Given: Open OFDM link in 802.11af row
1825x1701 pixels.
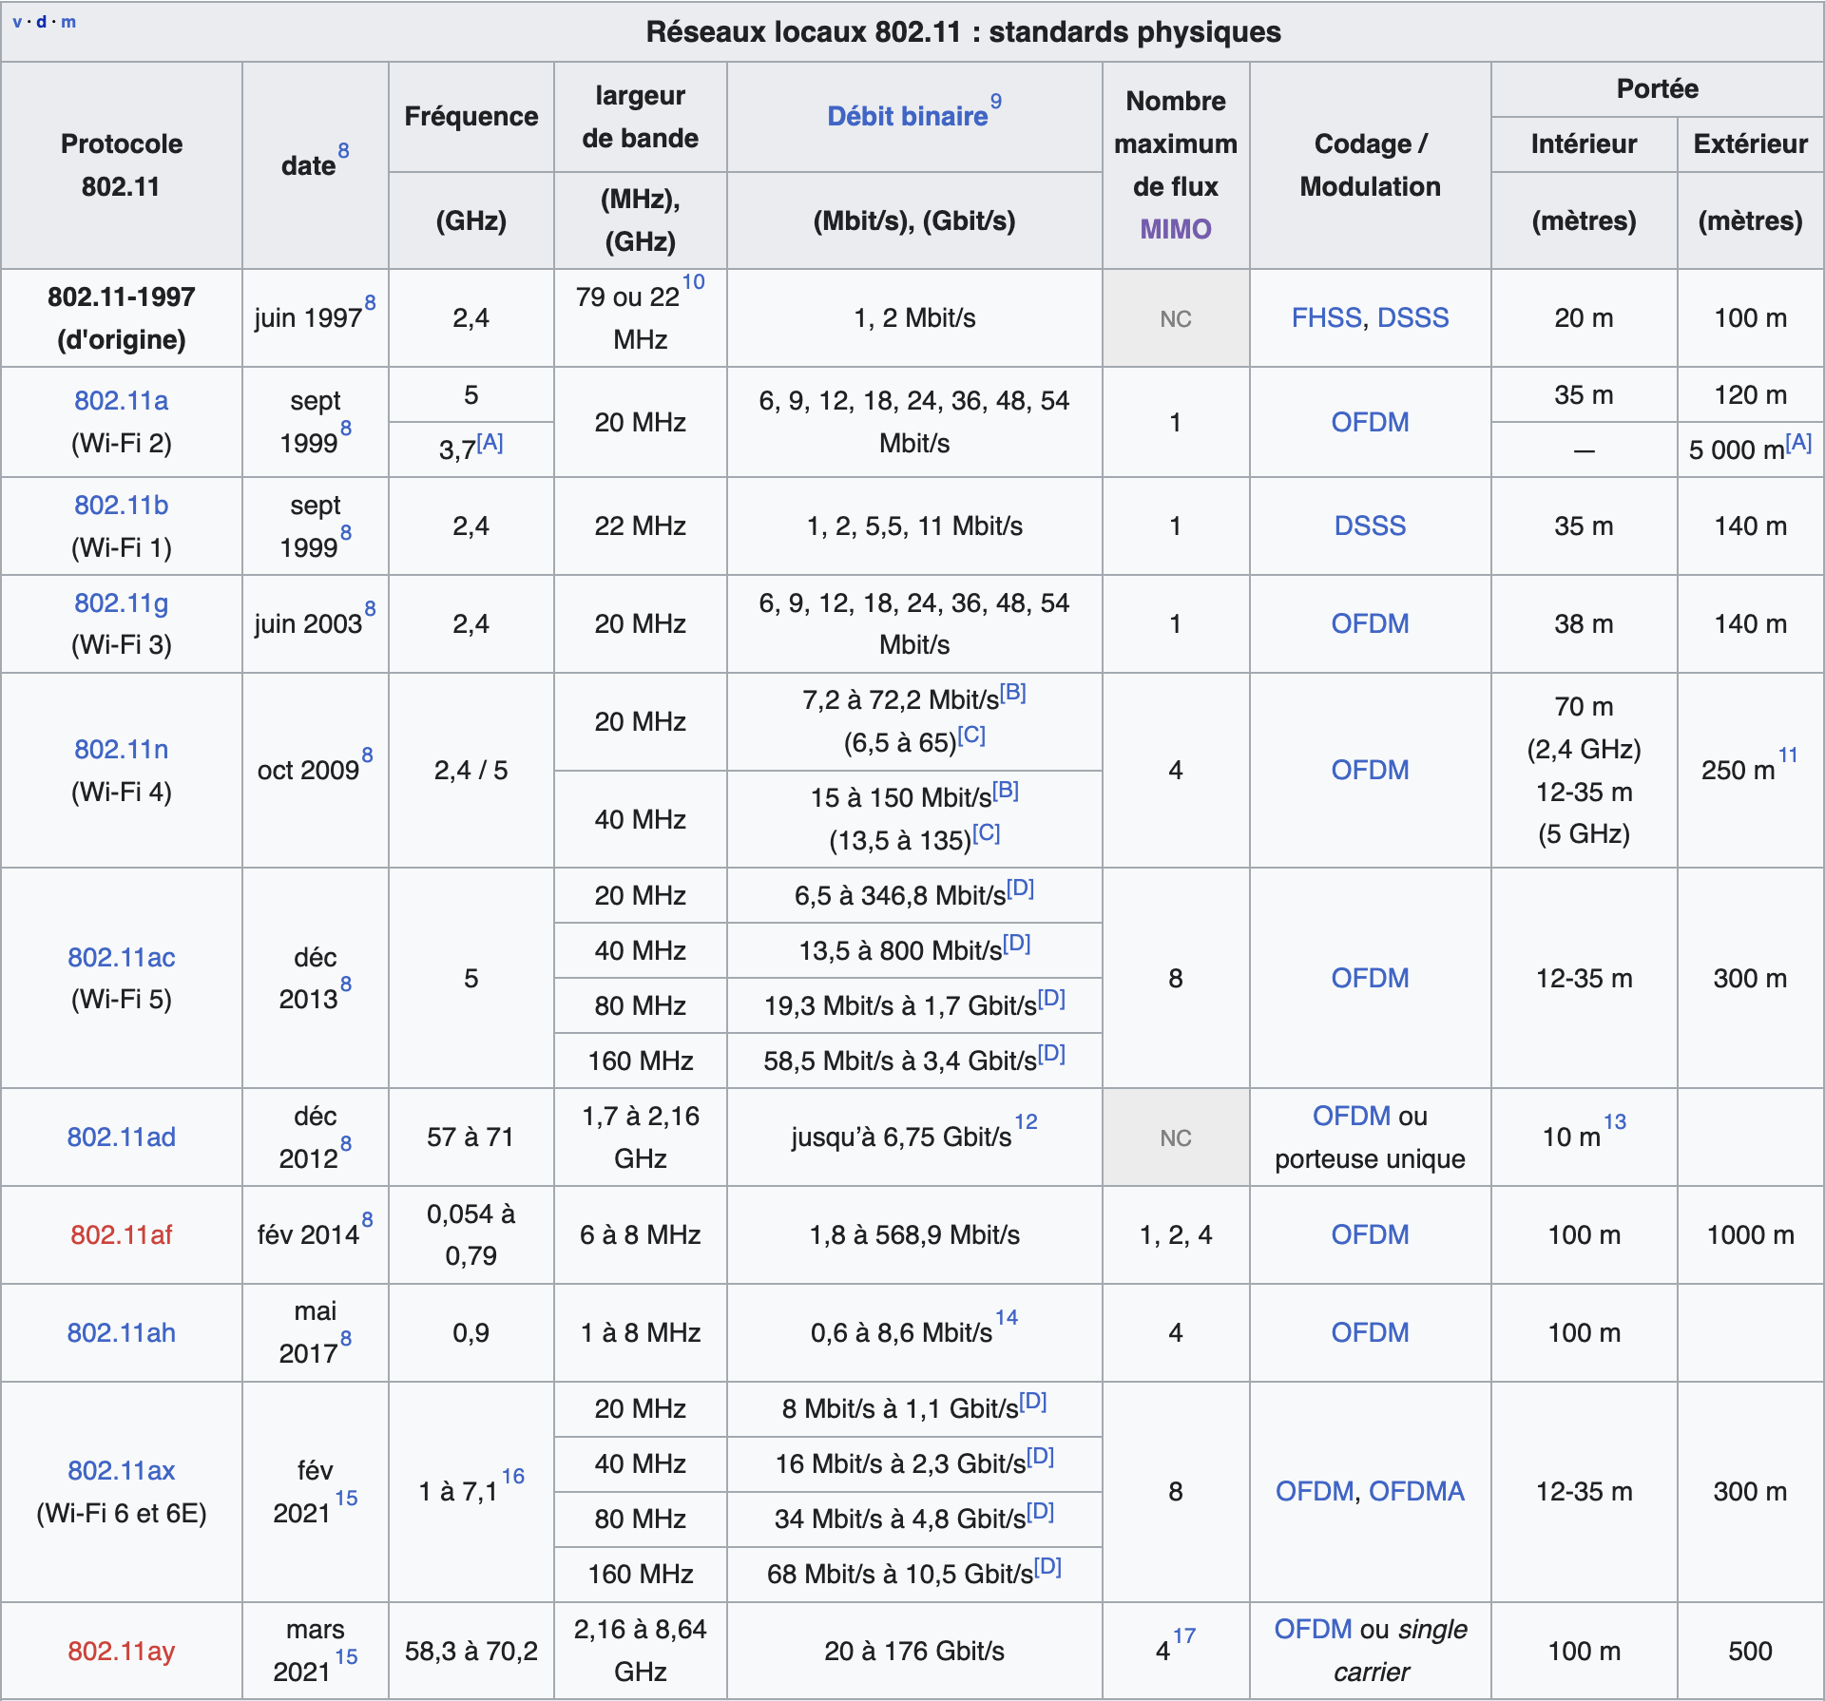Looking at the screenshot, I should [1370, 1234].
